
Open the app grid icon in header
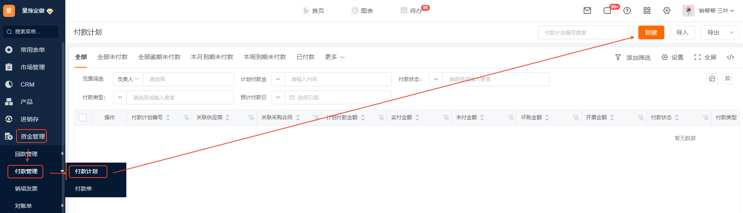click(x=647, y=11)
